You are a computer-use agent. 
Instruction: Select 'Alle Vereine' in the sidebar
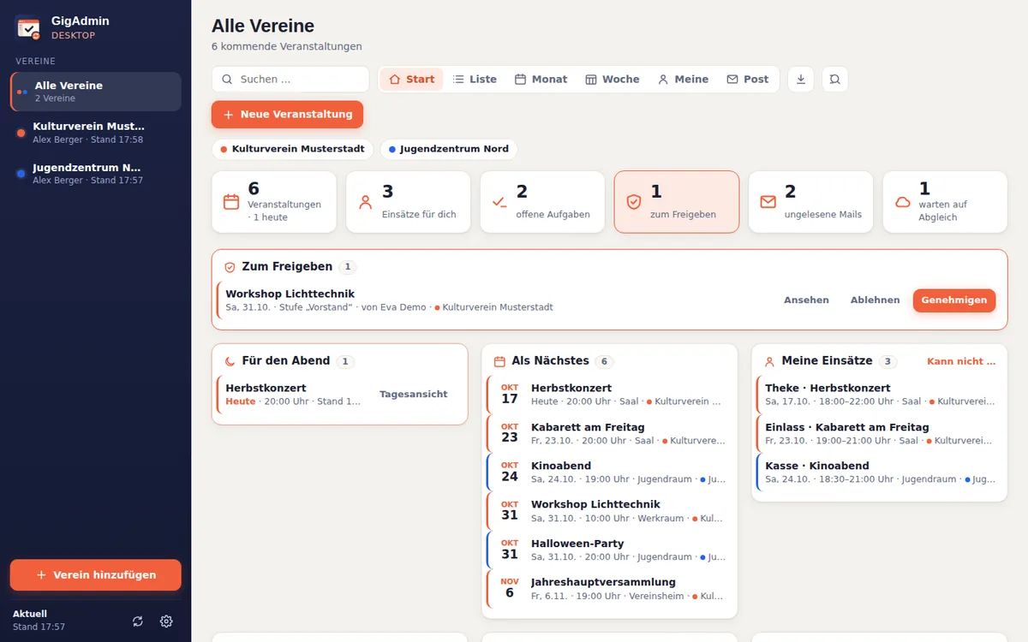(x=96, y=92)
